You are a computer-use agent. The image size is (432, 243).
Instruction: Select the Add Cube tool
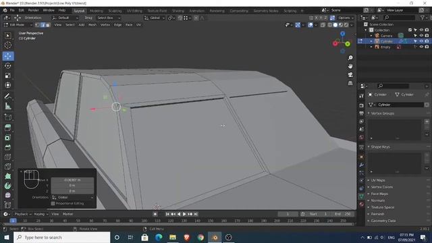(x=7, y=117)
